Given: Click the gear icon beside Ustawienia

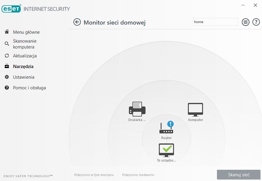Looking at the screenshot, I should pos(7,77).
